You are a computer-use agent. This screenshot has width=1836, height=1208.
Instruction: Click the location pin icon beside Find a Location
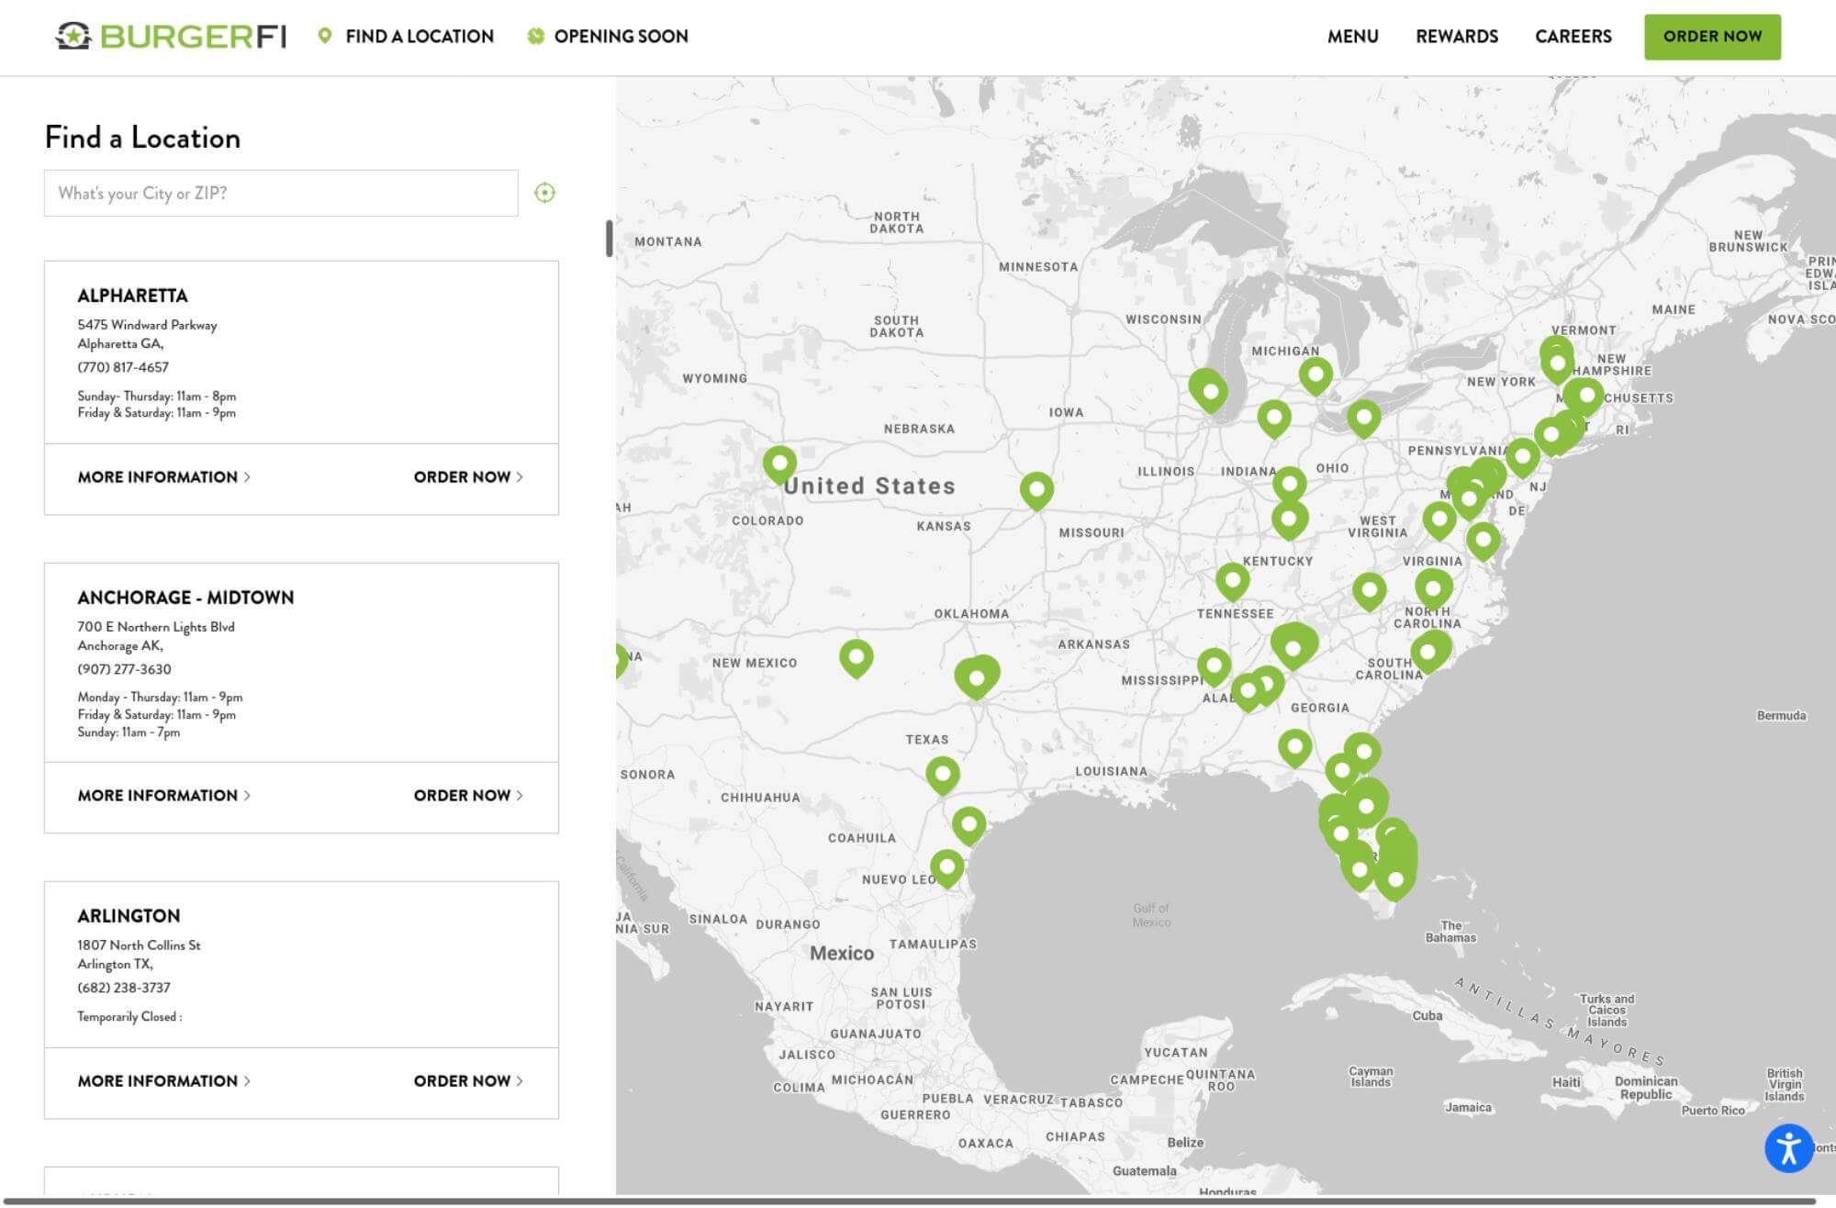324,36
